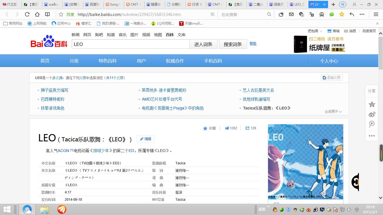Click the 进入词条 button
This screenshot has height=215, width=383.
[x=204, y=44]
